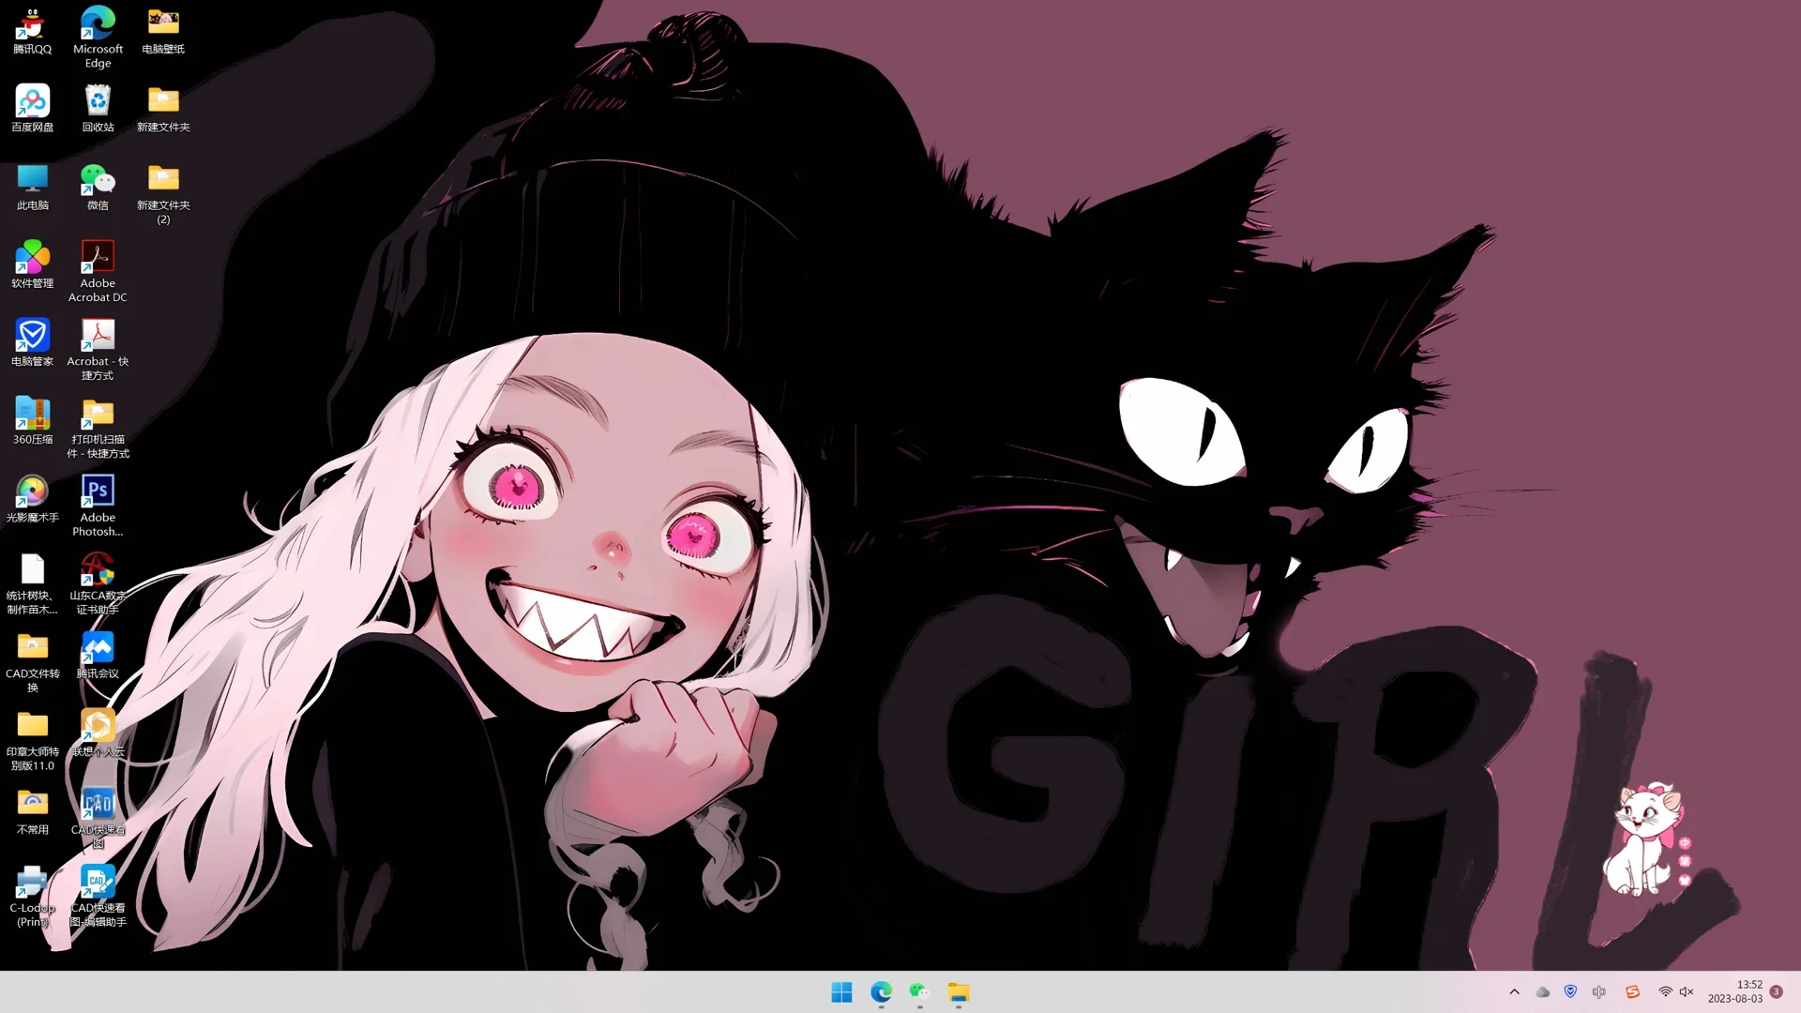Select the Acrobat - 快捷方式 icon
Screen dimensions: 1801x1013
point(98,349)
